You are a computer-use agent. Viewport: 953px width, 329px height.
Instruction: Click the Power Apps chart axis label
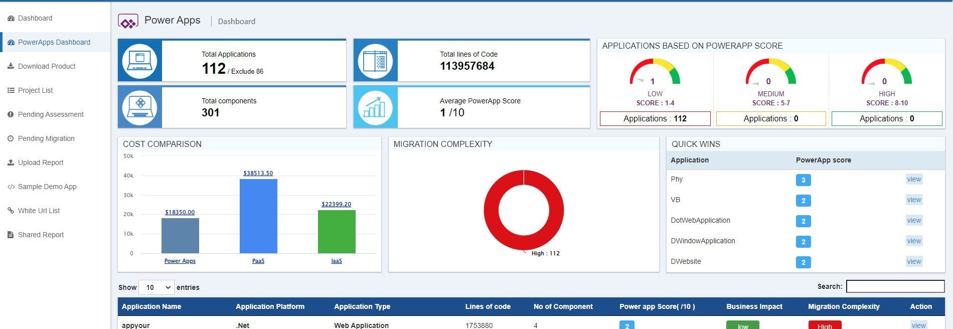(180, 261)
